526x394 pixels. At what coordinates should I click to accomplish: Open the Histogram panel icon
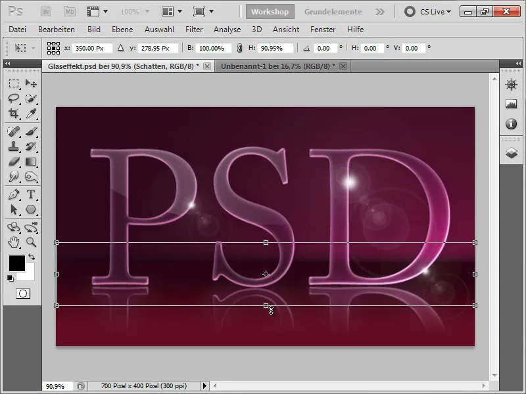[x=511, y=104]
